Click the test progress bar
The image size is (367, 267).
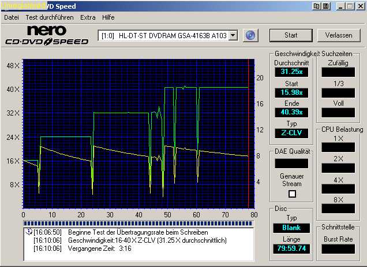(x=138, y=223)
